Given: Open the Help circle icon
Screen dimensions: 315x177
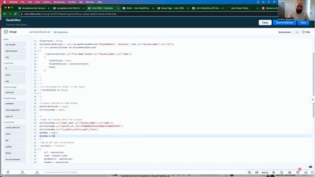Looking at the screenshot, I should pyautogui.click(x=303, y=32).
